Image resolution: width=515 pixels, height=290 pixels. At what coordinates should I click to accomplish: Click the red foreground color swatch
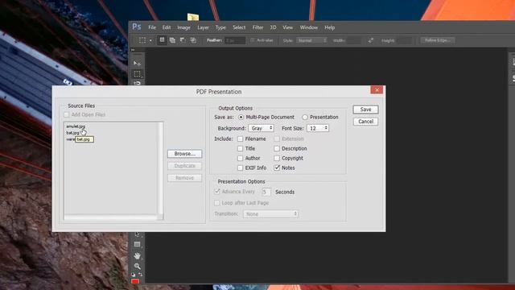click(135, 281)
